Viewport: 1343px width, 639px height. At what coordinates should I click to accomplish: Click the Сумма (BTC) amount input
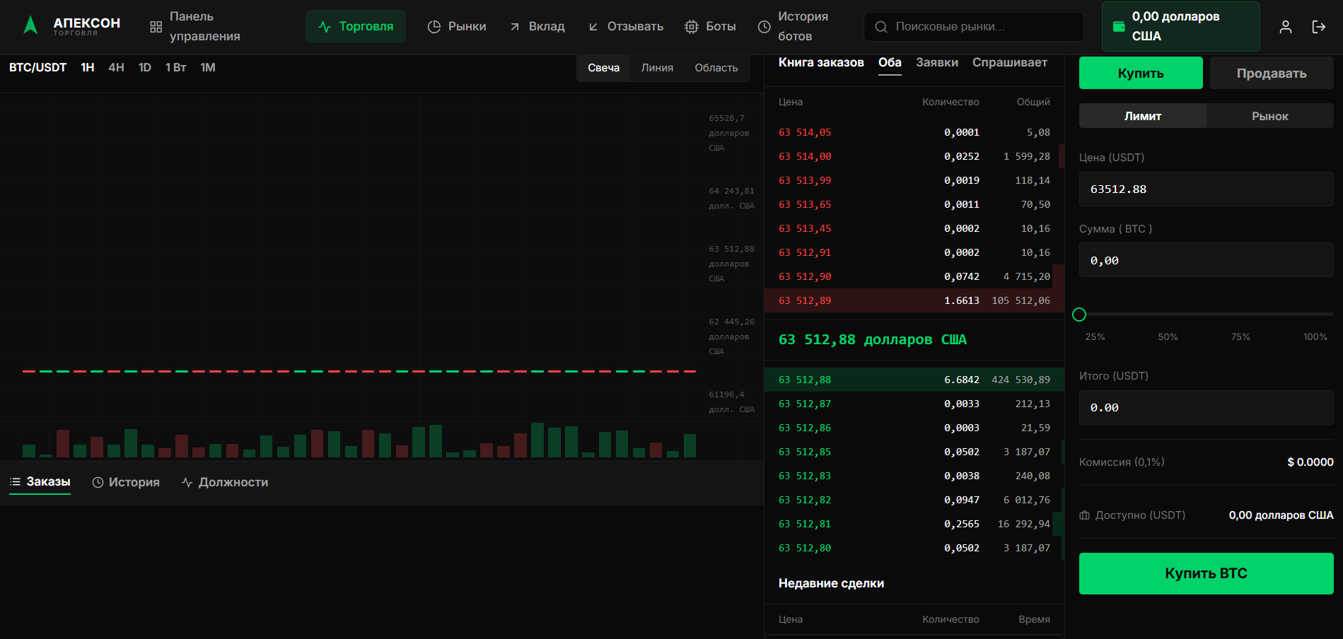(x=1207, y=260)
